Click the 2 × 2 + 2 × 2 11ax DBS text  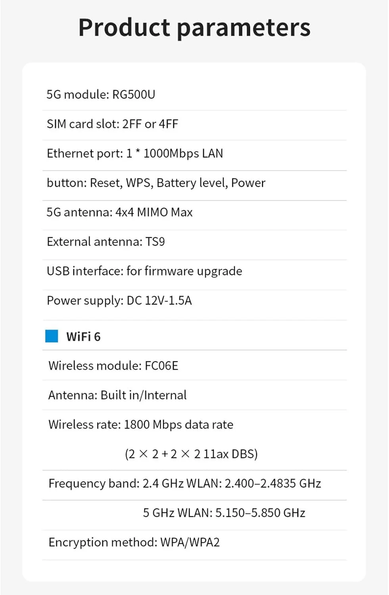coord(191,454)
